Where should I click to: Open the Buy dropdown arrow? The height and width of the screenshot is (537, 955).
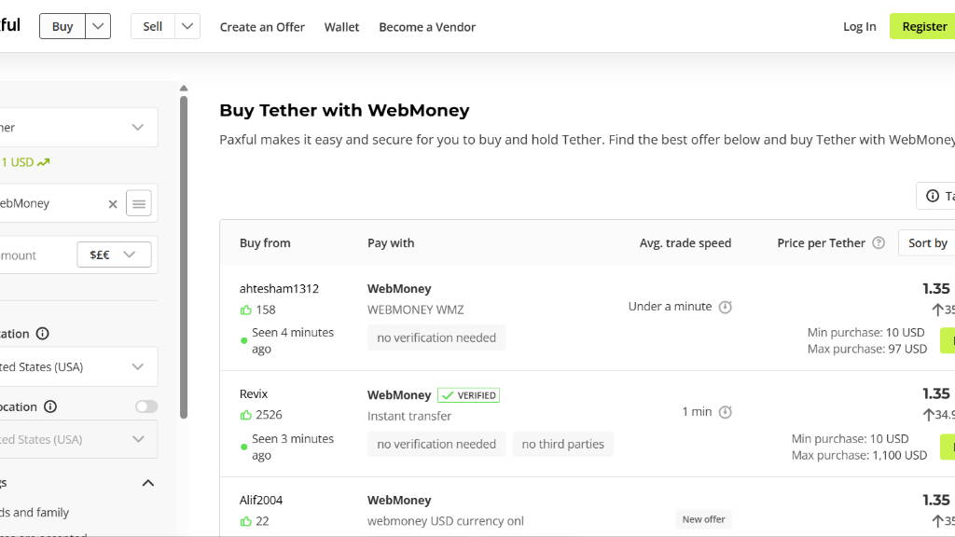click(x=98, y=27)
